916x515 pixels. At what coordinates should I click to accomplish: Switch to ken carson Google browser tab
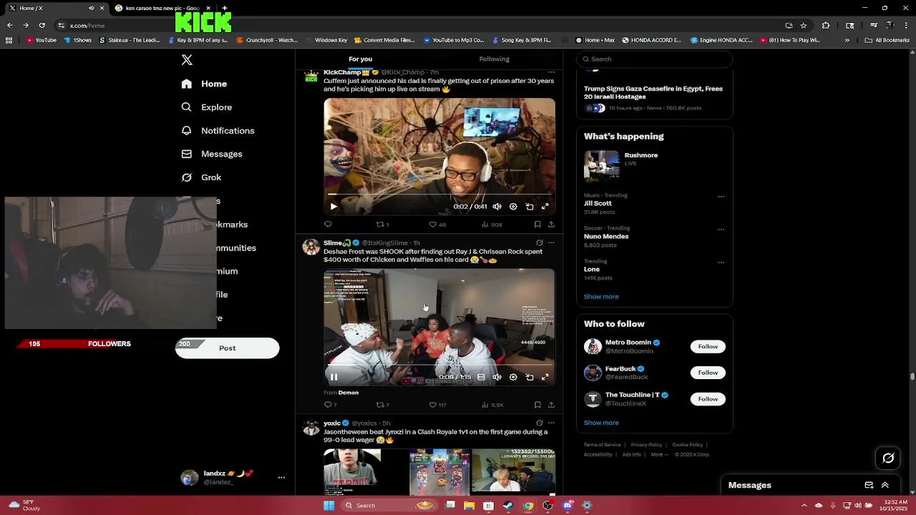(x=163, y=8)
